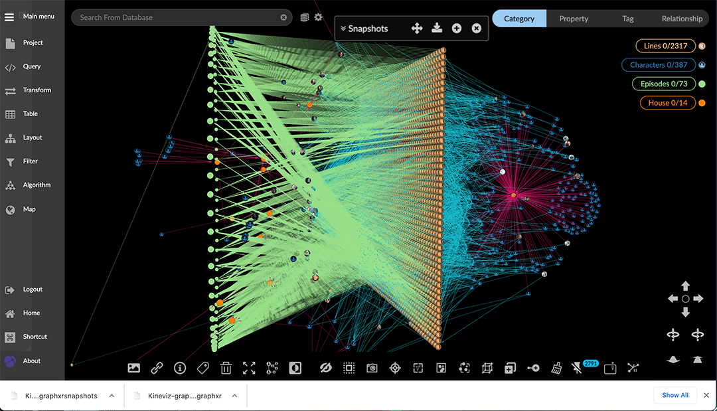Image resolution: width=717 pixels, height=411 pixels.
Task: Toggle the dark/light contrast mode icon
Action: pos(295,368)
